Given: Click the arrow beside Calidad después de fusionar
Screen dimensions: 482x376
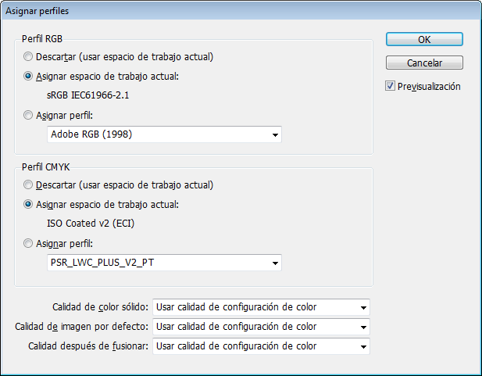Looking at the screenshot, I should 363,347.
